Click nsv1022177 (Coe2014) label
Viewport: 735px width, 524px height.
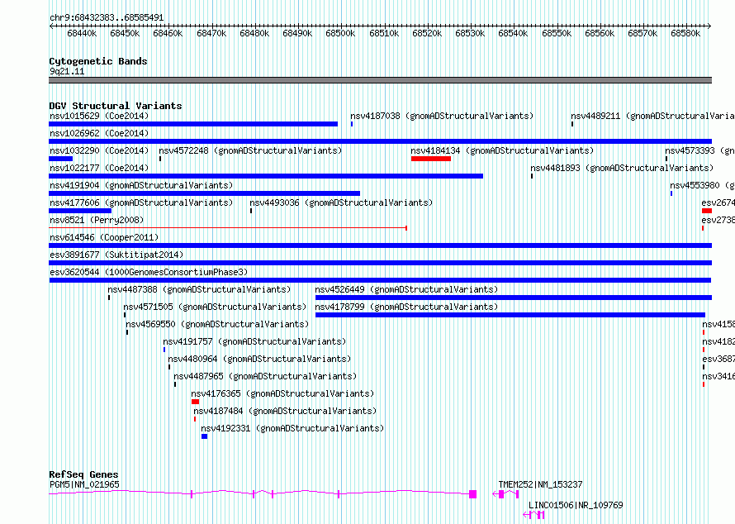click(x=99, y=168)
